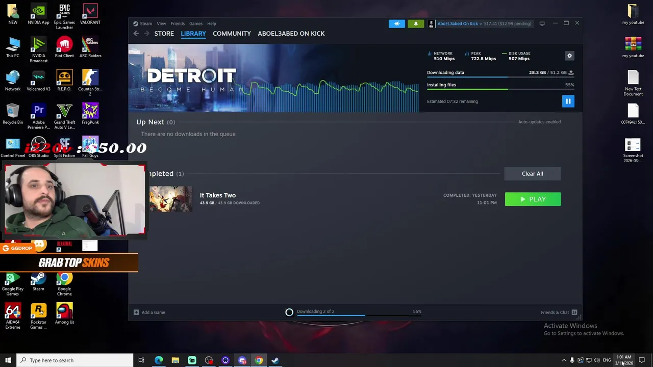Screen dimensions: 653x367
Task: Open NVIDIA App desktop icon
Action: [x=39, y=15]
